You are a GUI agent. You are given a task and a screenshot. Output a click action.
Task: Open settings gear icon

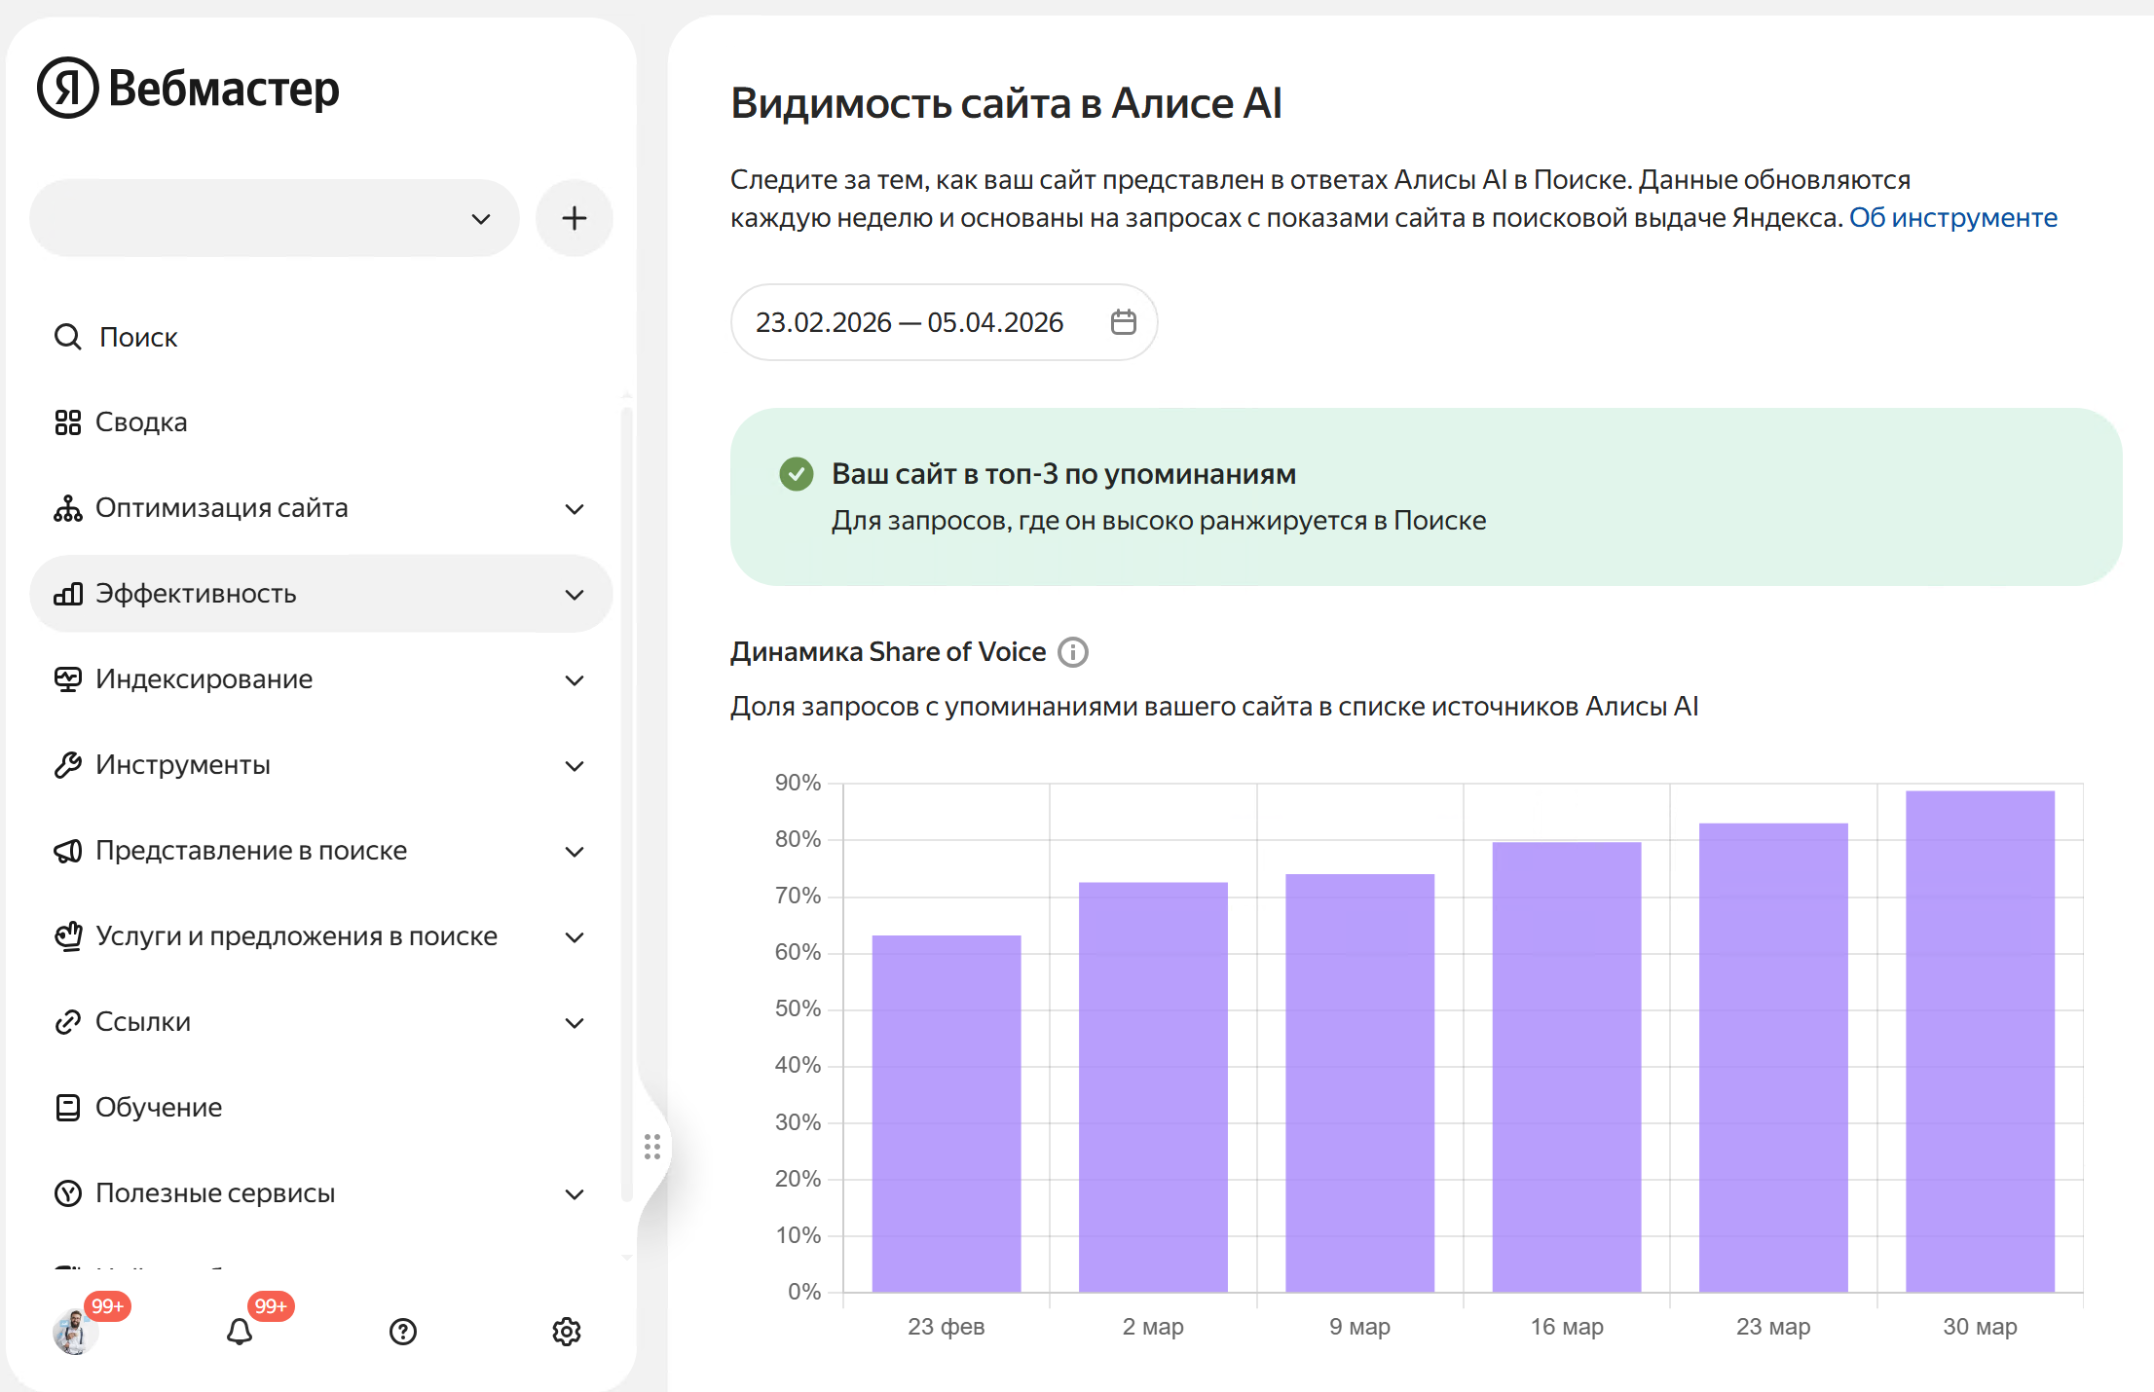pyautogui.click(x=567, y=1331)
